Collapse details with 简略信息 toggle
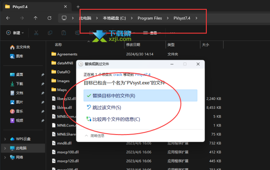This screenshot has width=270, height=170. click(x=94, y=136)
